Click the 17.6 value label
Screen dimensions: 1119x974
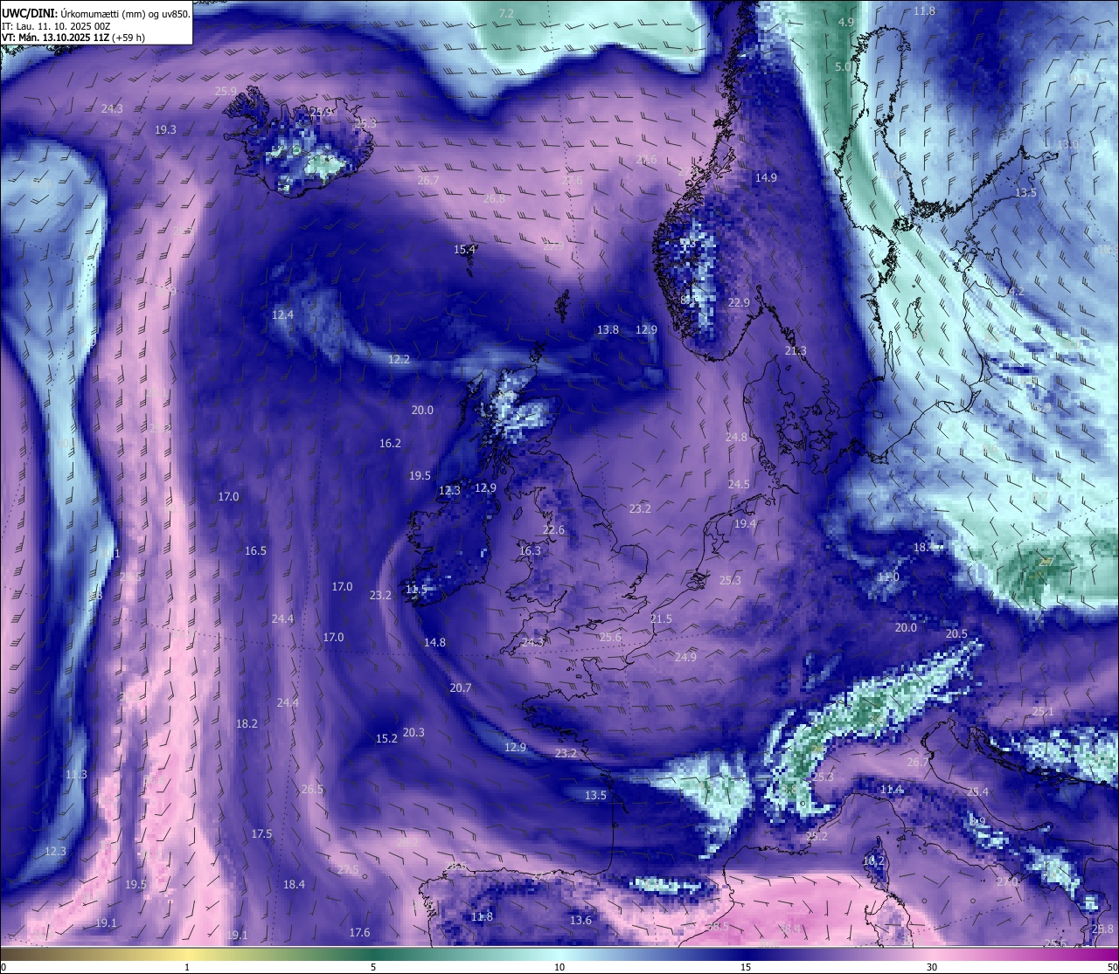click(359, 932)
